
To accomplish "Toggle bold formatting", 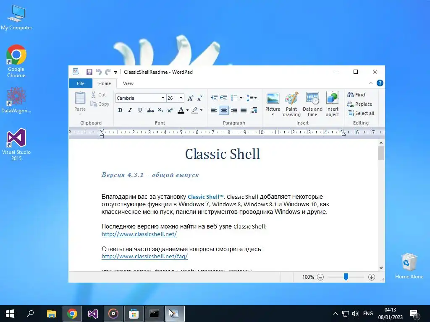I will 120,110.
